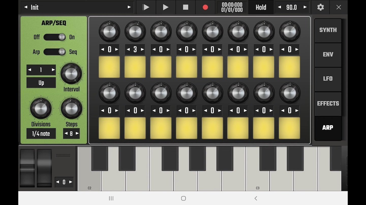Toggle the first yellow step pad, top row

tap(109, 67)
